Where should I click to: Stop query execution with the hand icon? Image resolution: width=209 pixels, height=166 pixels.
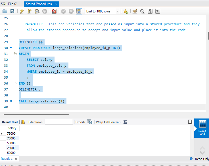pyautogui.click(x=45, y=11)
